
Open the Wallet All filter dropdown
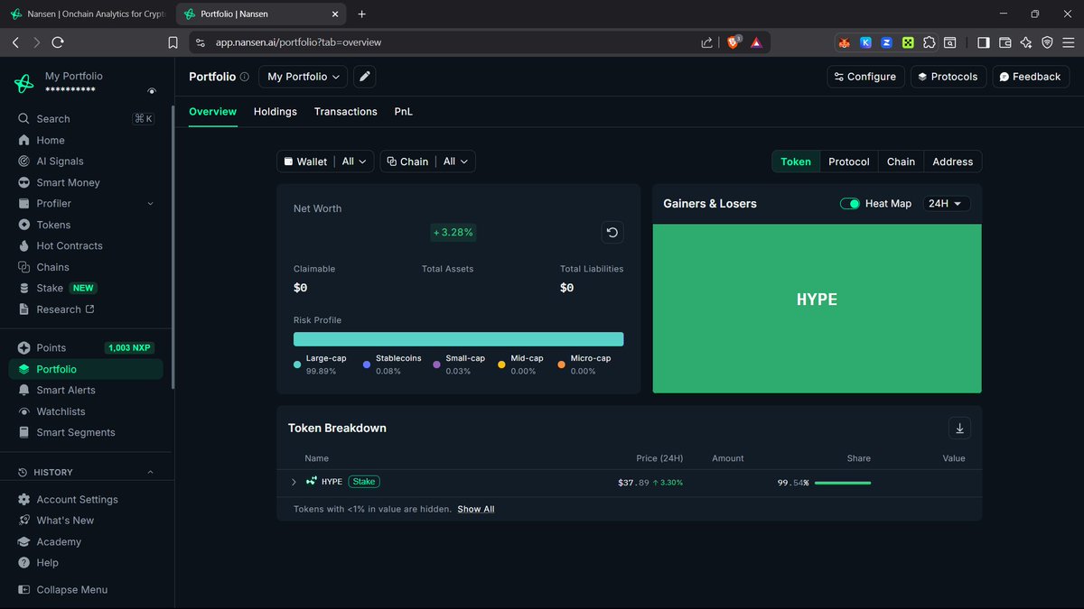coord(325,161)
